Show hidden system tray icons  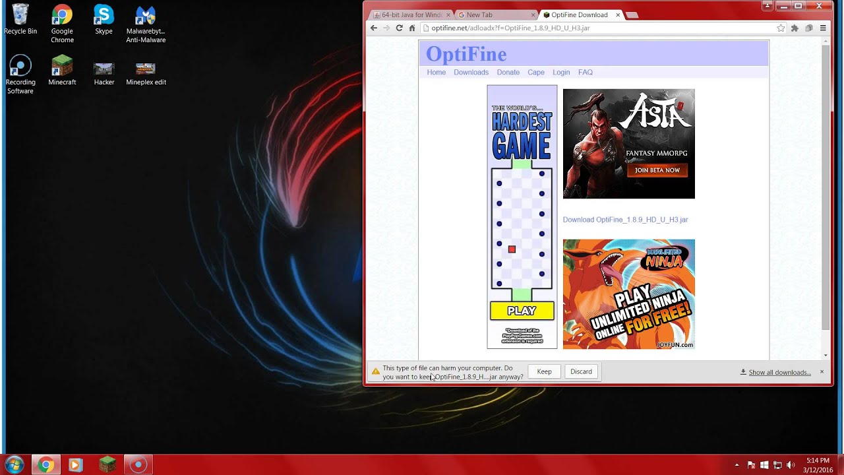(x=737, y=465)
